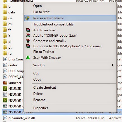
Task: Select the nuSound2_win.dll file name
Action: point(22,118)
